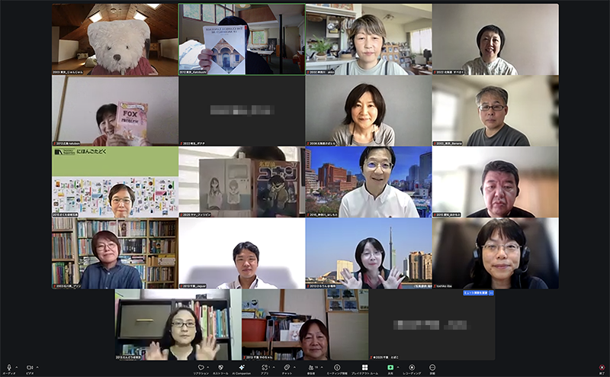Open the meeting info icon
Image resolution: width=610 pixels, height=377 pixels.
tap(336, 367)
